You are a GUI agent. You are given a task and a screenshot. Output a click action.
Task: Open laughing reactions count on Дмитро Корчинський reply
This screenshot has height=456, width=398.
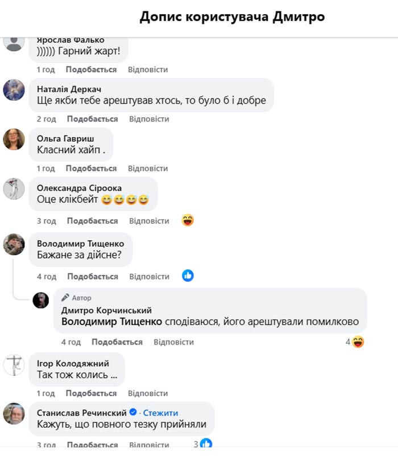click(355, 342)
